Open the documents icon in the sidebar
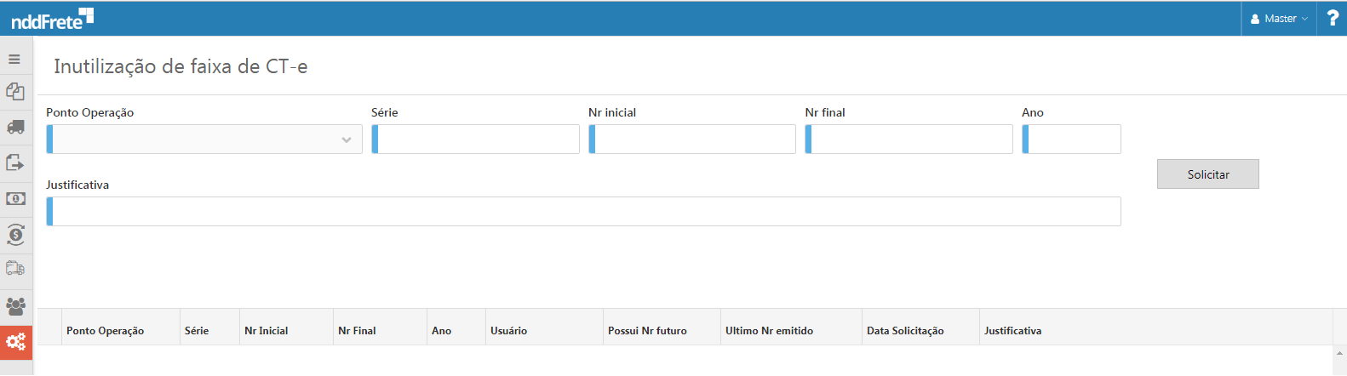Viewport: 1347px width, 376px height. [x=15, y=92]
